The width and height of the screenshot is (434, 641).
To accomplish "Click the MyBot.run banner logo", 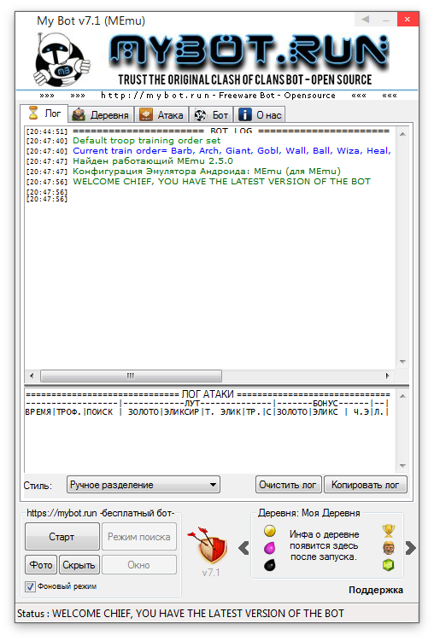I will [x=249, y=61].
